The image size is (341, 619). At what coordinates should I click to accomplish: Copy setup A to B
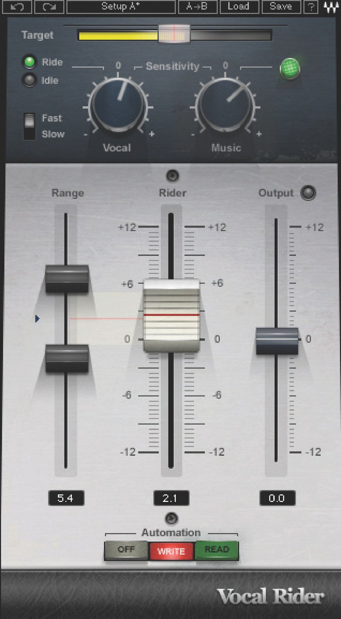coord(197,7)
